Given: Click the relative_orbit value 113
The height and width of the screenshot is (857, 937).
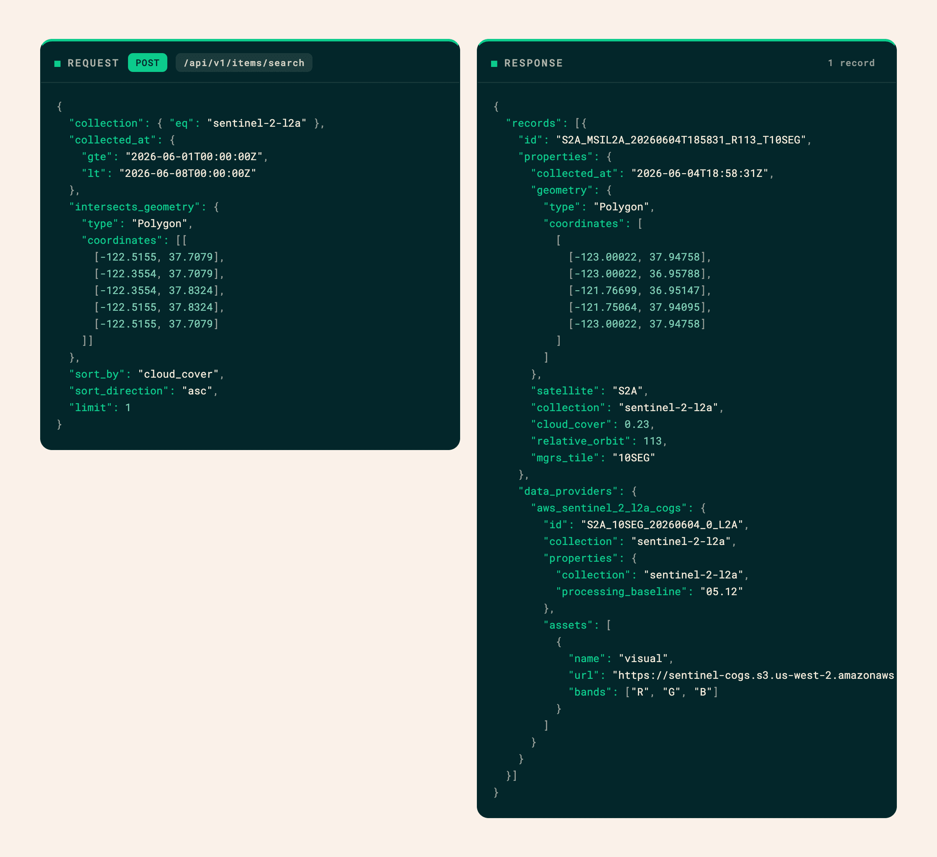Looking at the screenshot, I should pyautogui.click(x=653, y=441).
